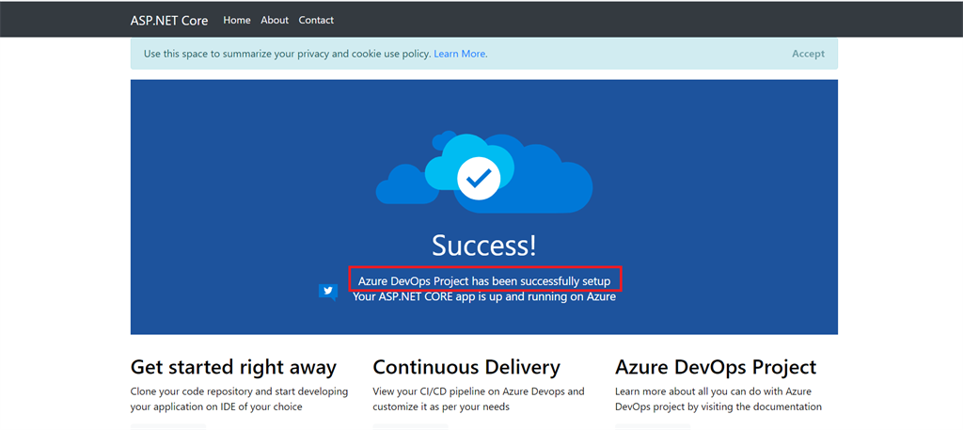963x430 pixels.
Task: Go to the Home page
Action: pyautogui.click(x=237, y=20)
